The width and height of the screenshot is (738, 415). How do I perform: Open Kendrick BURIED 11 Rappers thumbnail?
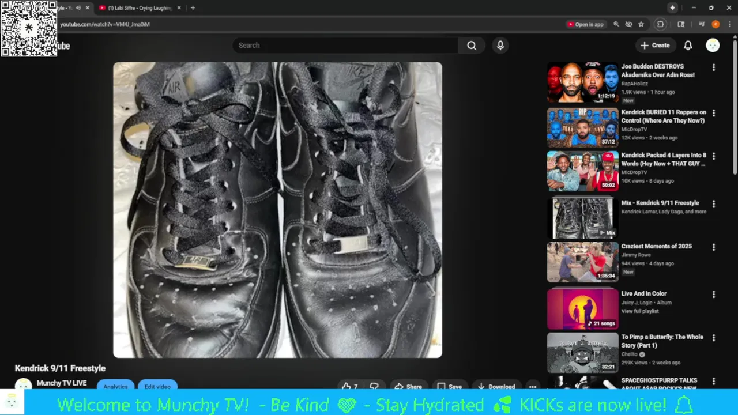pos(582,127)
